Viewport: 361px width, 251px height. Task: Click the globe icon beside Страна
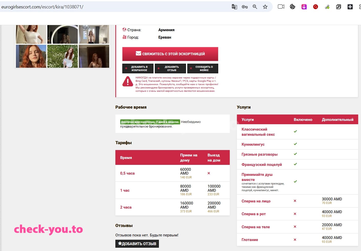[x=124, y=30]
